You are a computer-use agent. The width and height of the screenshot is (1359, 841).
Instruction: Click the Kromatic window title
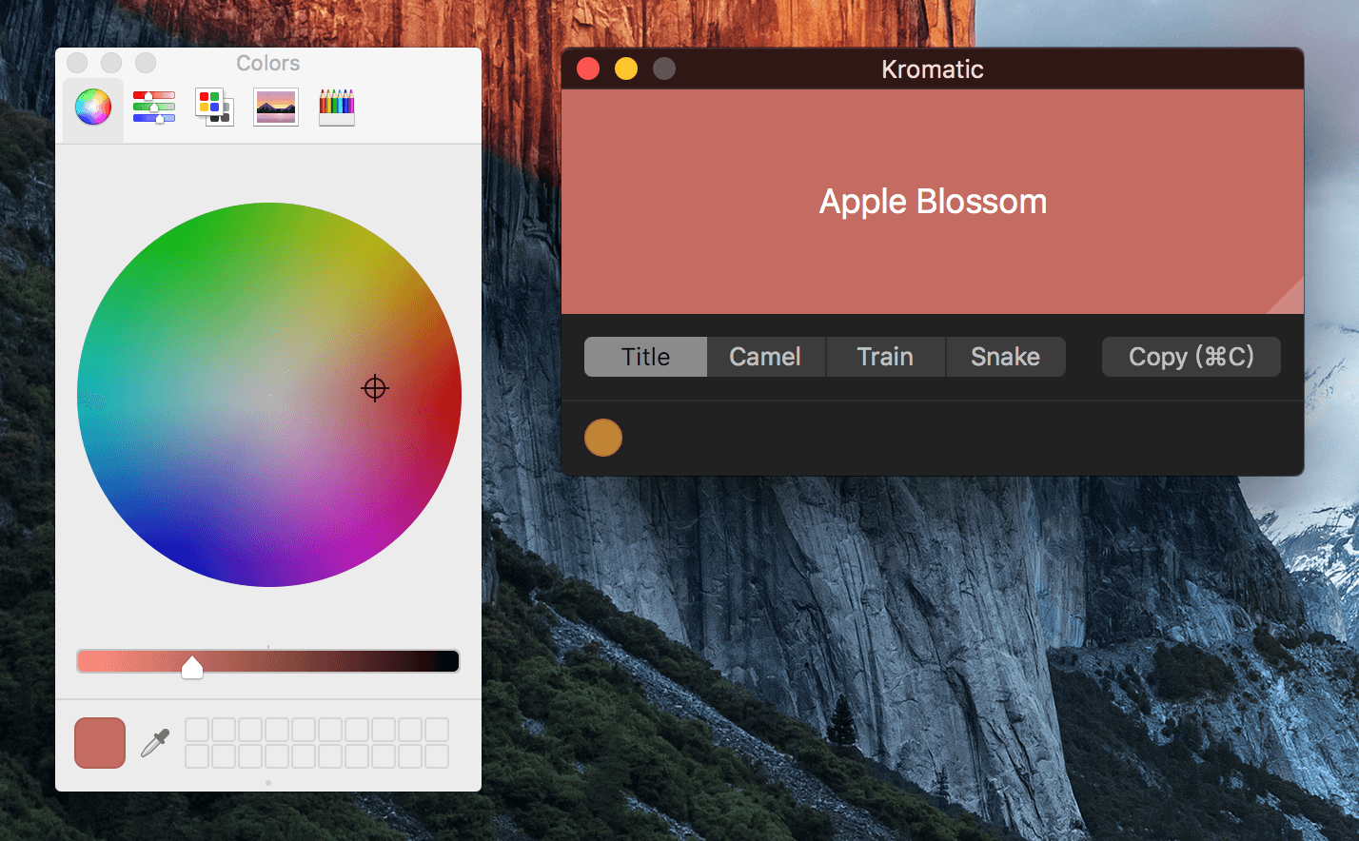click(x=933, y=69)
